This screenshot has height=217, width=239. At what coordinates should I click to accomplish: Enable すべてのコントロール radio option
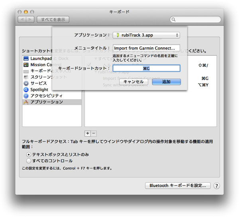coord(28,161)
